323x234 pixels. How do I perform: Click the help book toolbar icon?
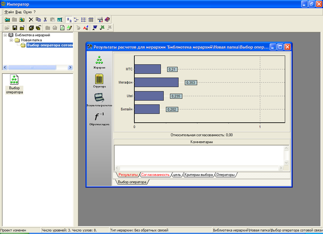coord(107,19)
